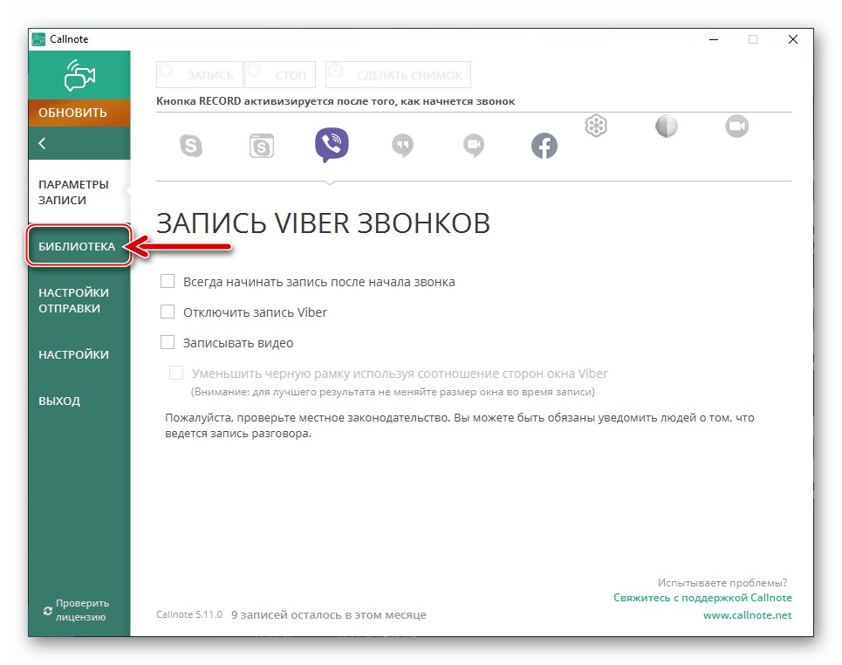Open the www.callnote.net link

point(748,615)
